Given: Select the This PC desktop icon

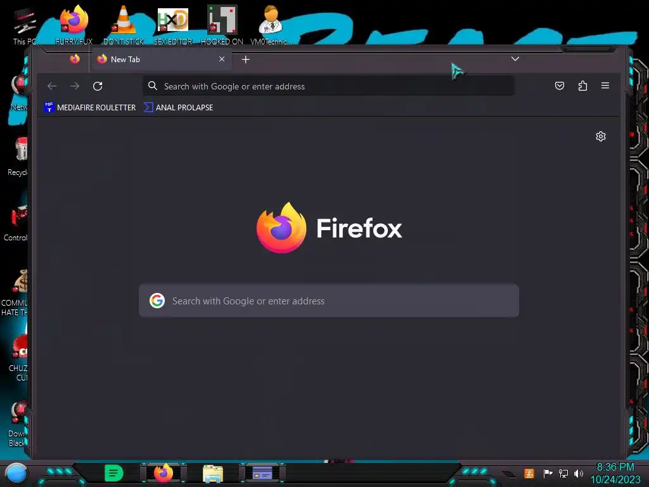Looking at the screenshot, I should click(x=25, y=27).
